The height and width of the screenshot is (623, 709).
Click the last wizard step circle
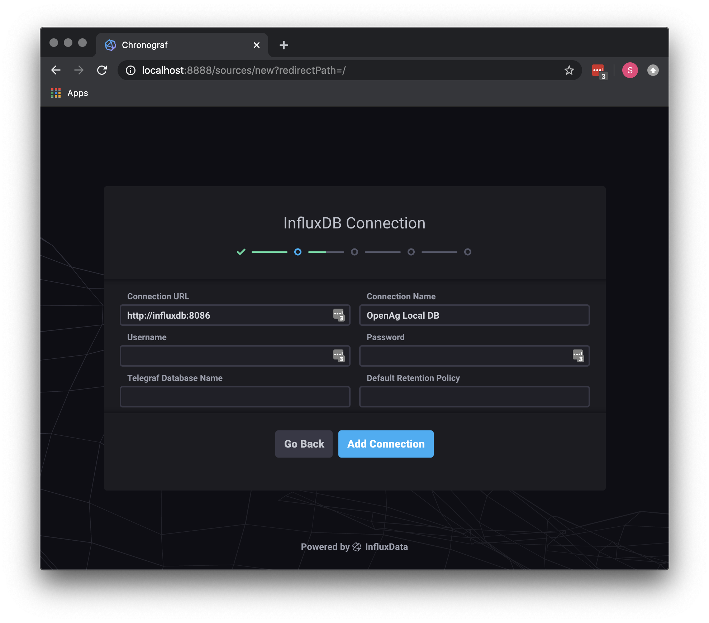click(467, 252)
